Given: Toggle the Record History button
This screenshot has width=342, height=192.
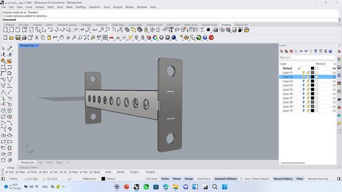Looking at the screenshot, I should pos(283,179).
